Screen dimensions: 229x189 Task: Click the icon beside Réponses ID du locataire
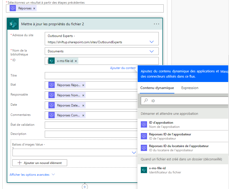pyautogui.click(x=144, y=148)
